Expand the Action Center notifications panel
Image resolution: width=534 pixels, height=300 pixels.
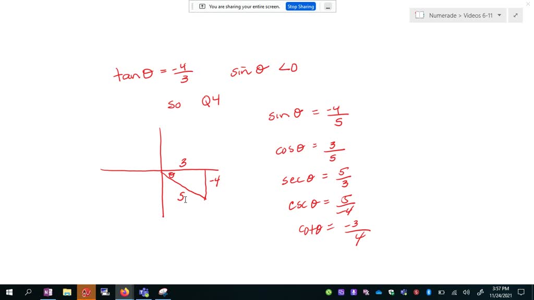click(521, 292)
